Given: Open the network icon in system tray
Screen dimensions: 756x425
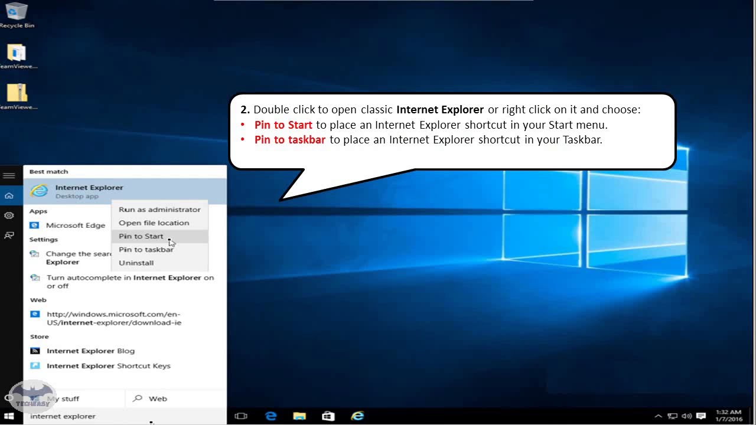Looking at the screenshot, I should [673, 416].
